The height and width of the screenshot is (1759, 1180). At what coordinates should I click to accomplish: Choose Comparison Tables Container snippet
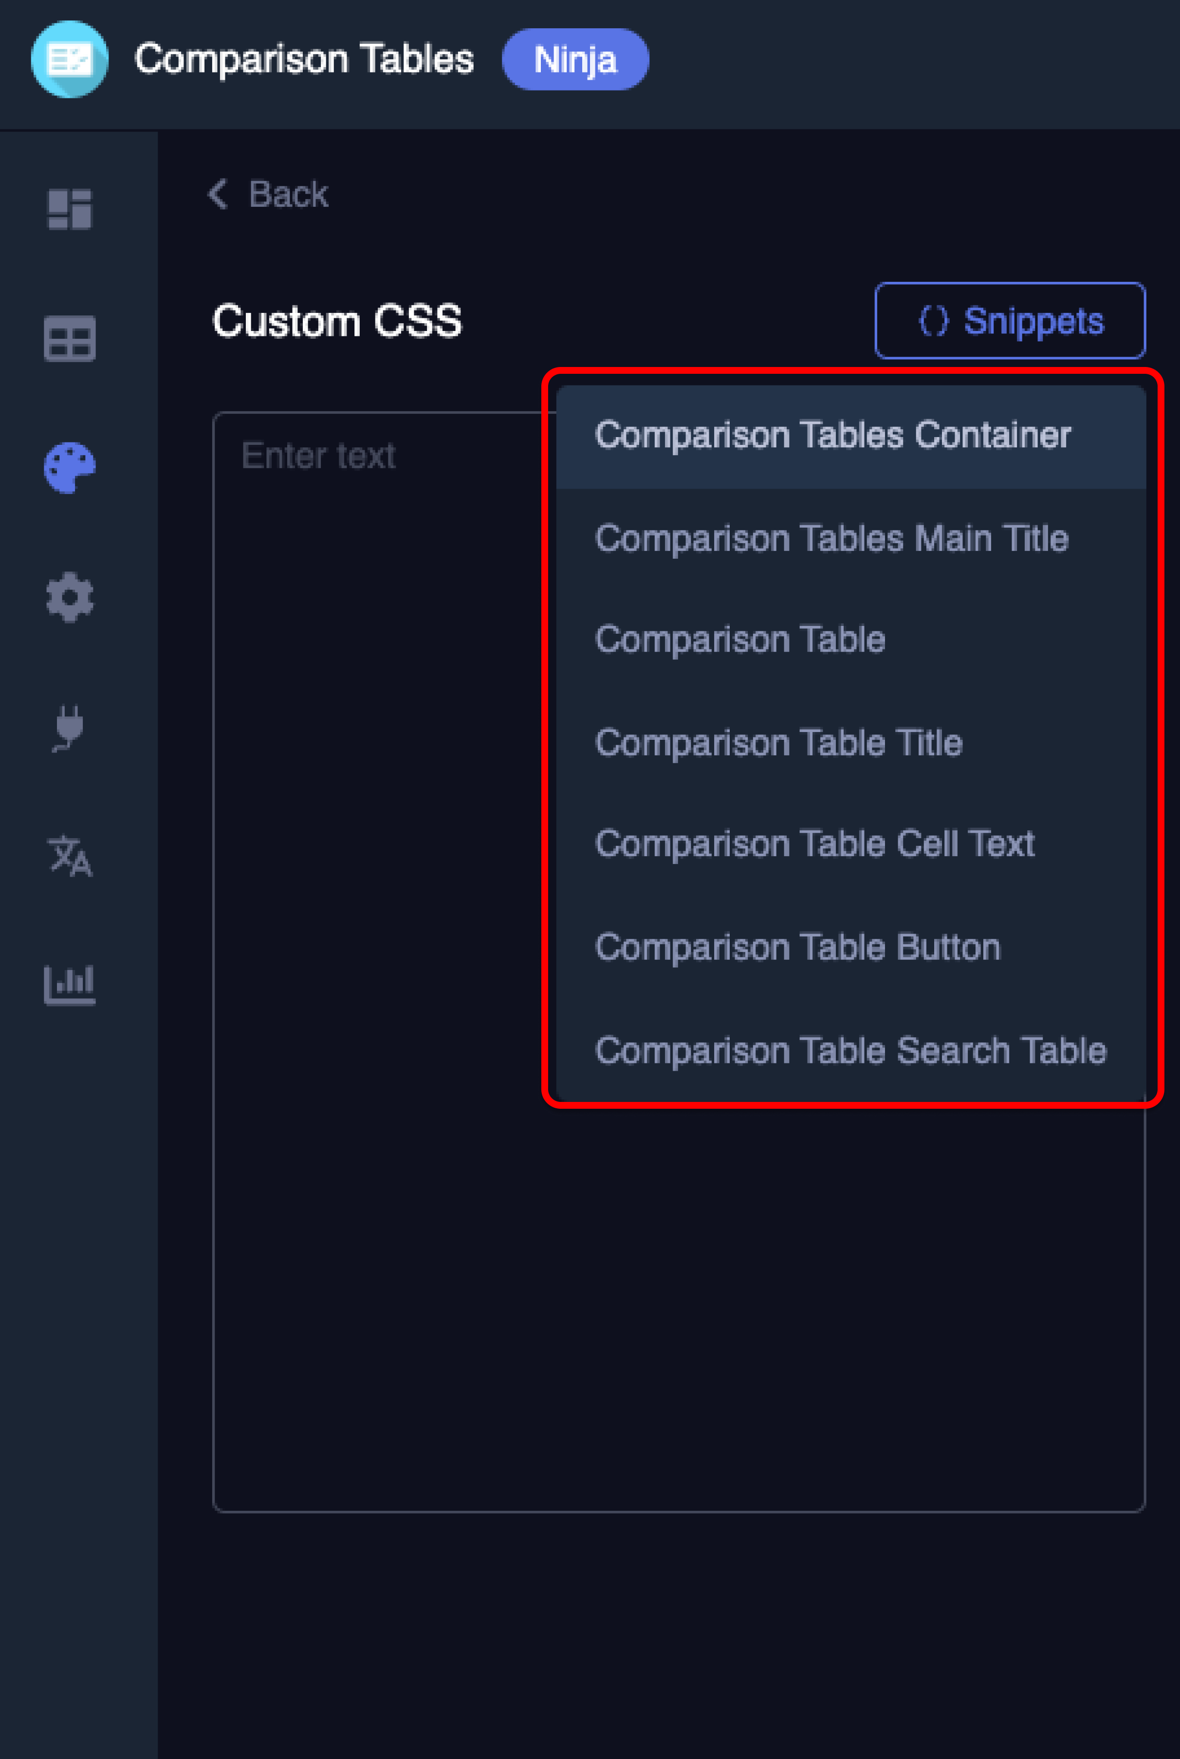(832, 436)
